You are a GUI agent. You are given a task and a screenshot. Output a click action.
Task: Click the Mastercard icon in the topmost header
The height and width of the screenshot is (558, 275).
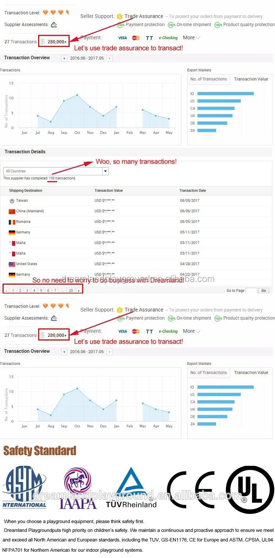pyautogui.click(x=136, y=38)
